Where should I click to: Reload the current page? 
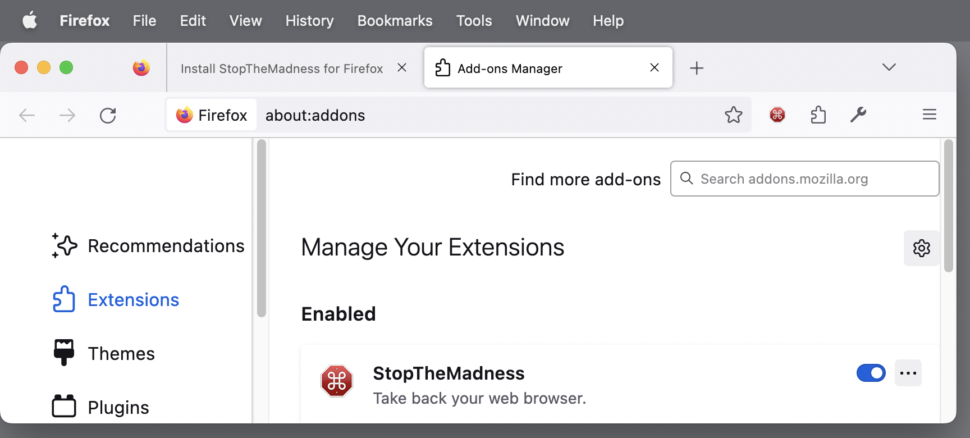tap(108, 116)
